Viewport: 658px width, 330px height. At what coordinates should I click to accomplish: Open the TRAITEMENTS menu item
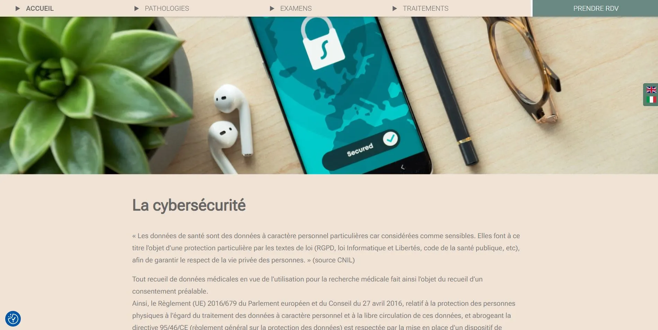tap(425, 8)
